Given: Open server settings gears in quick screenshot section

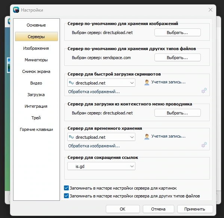Looking at the screenshot, I should [x=204, y=90].
